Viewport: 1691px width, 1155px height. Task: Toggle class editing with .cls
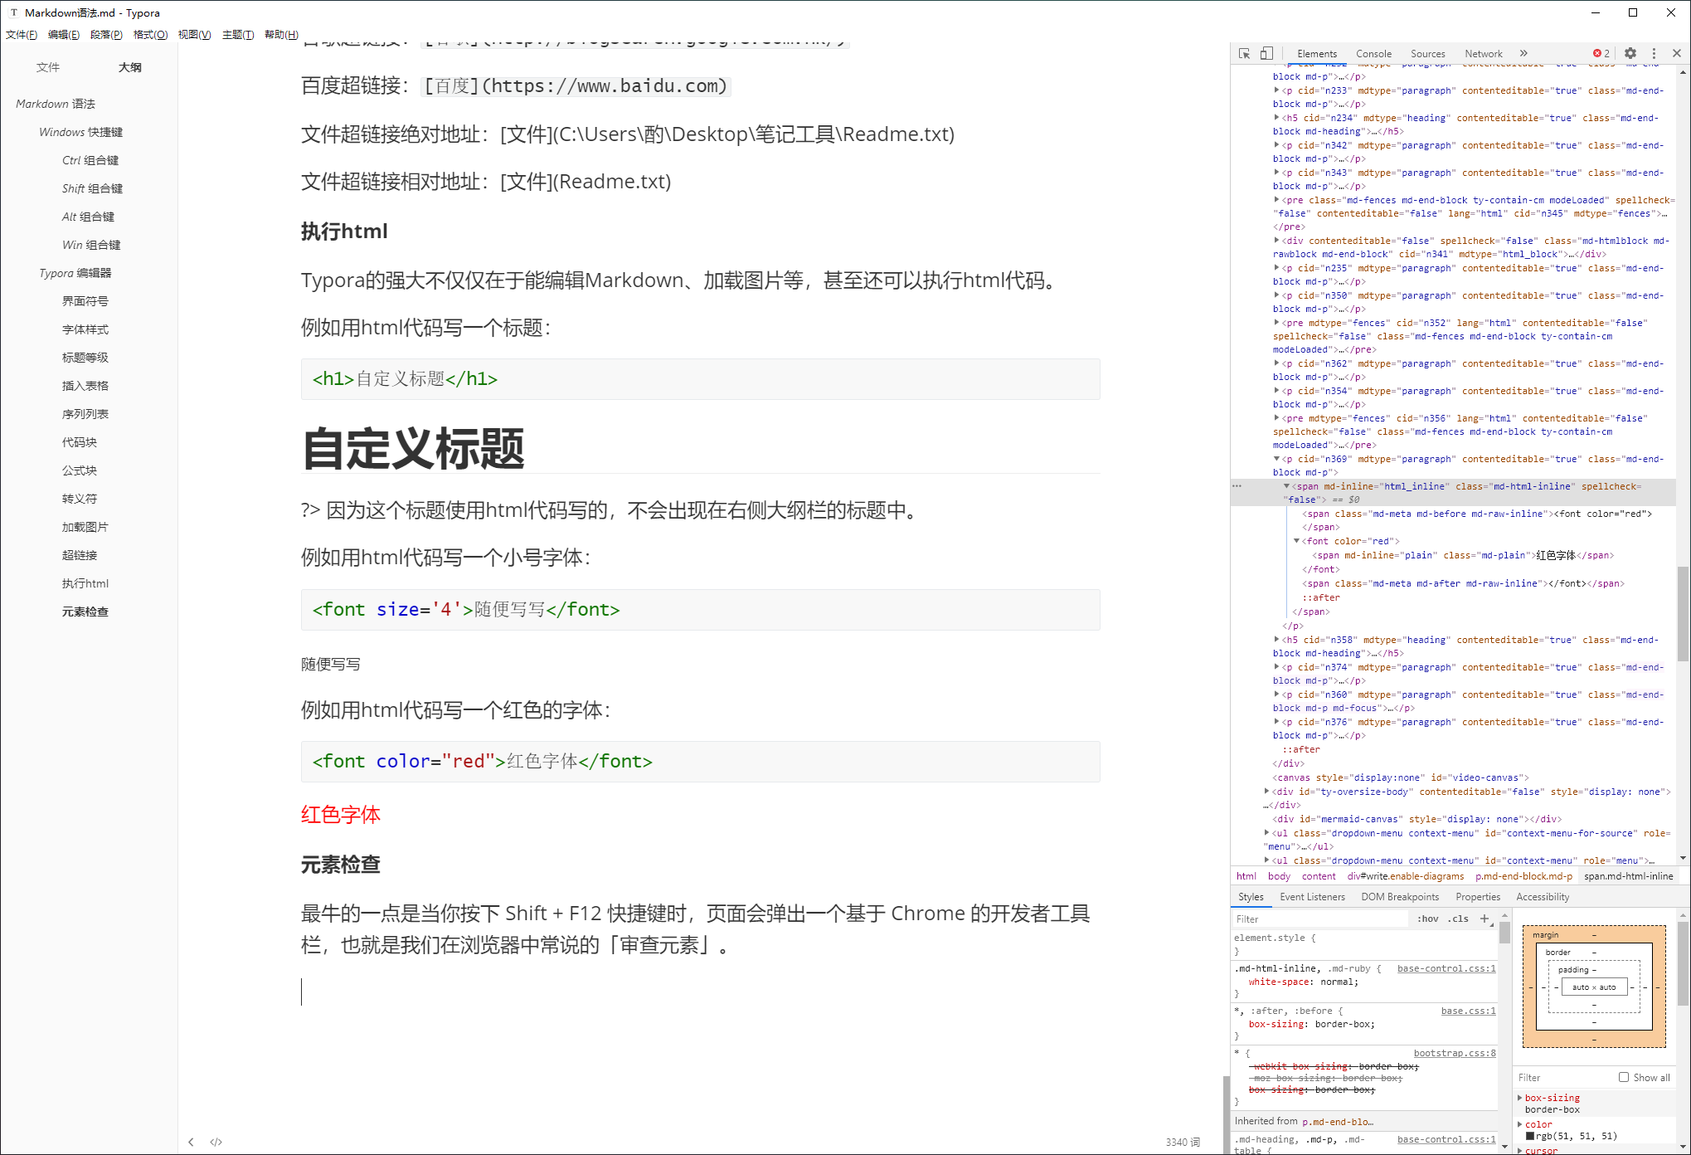pos(1459,919)
